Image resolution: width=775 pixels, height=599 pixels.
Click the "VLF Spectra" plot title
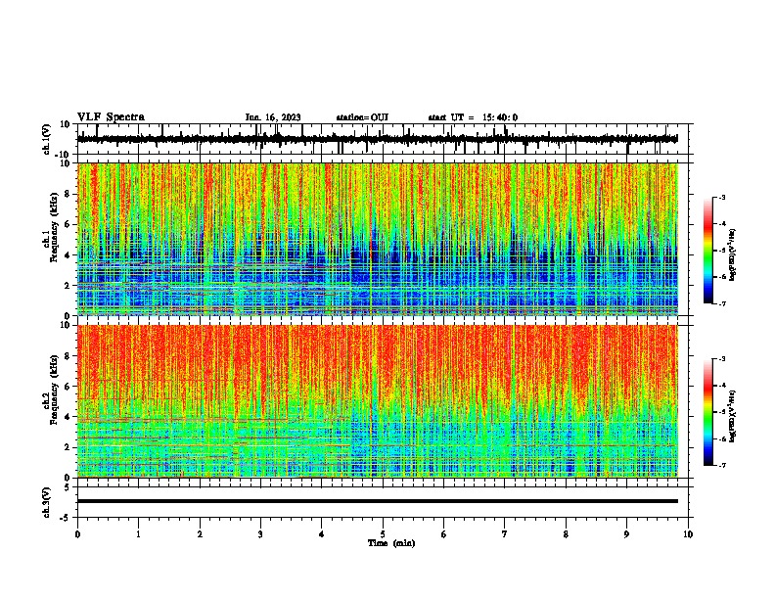111,117
